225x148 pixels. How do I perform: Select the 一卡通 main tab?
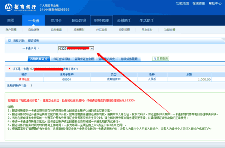point(33,21)
